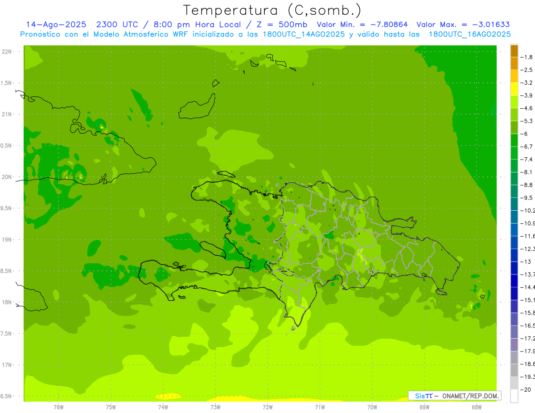535x413 pixels.
Task: Click the "-7.4" colorbar label
Action: 527,159
